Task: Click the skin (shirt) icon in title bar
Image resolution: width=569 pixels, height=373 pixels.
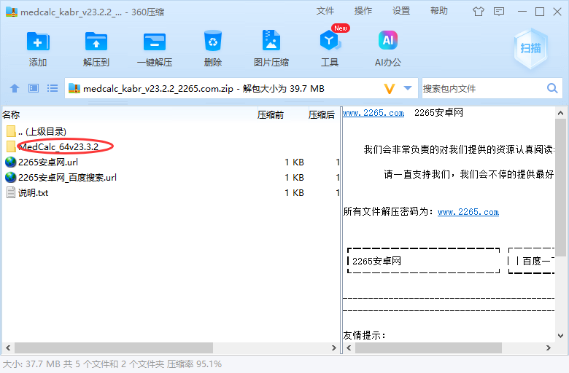Action: (x=479, y=12)
